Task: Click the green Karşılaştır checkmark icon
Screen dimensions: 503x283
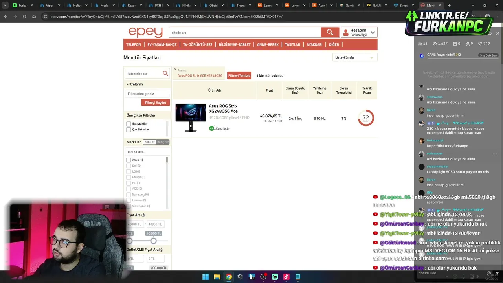Action: 212,128
